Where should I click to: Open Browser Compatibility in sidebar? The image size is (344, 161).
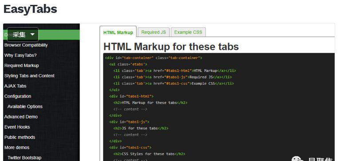26,45
